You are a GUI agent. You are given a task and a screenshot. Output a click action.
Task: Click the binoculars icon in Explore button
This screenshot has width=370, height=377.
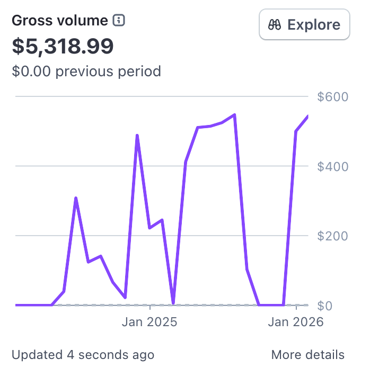(274, 24)
